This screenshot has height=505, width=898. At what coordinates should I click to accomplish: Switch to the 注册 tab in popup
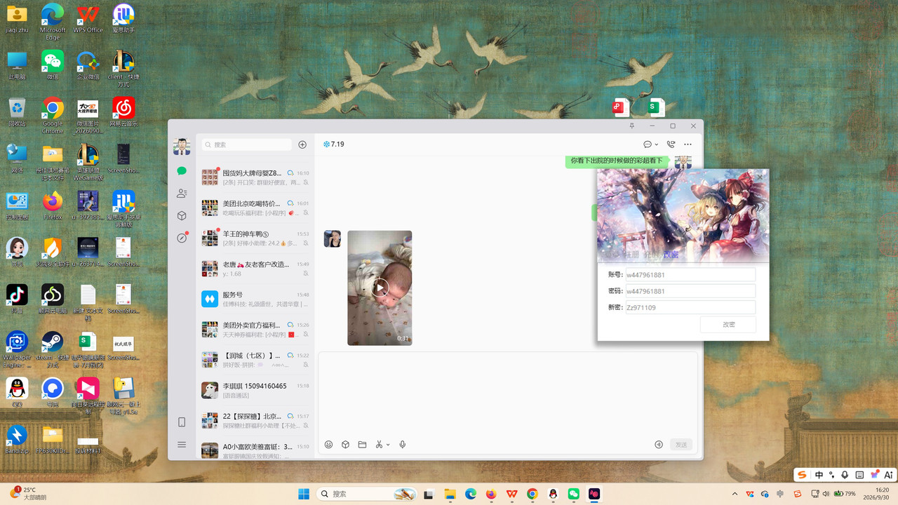[x=634, y=255]
